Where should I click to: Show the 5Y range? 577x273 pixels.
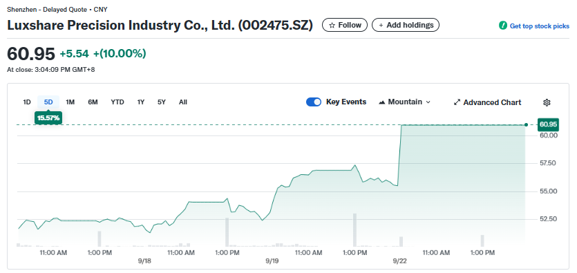coord(162,102)
